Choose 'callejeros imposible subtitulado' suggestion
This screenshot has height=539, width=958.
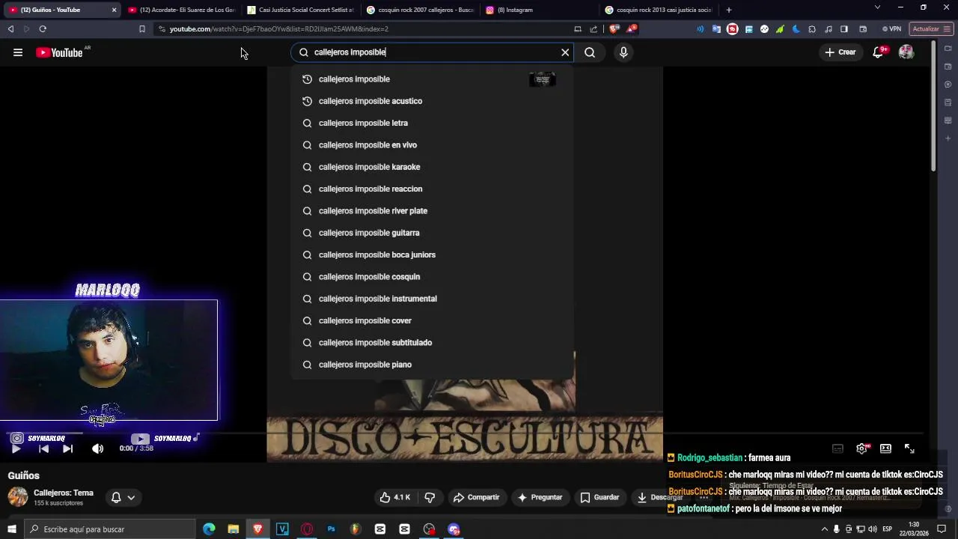(433, 343)
